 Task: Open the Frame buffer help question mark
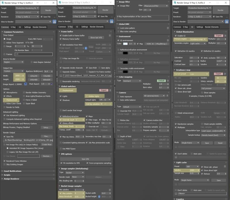point(110,35)
